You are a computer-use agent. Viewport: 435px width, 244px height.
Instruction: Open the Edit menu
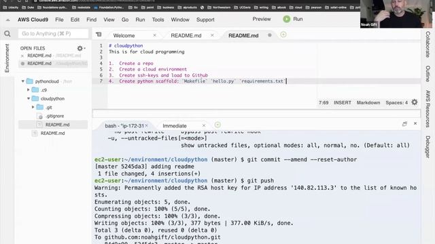point(75,20)
